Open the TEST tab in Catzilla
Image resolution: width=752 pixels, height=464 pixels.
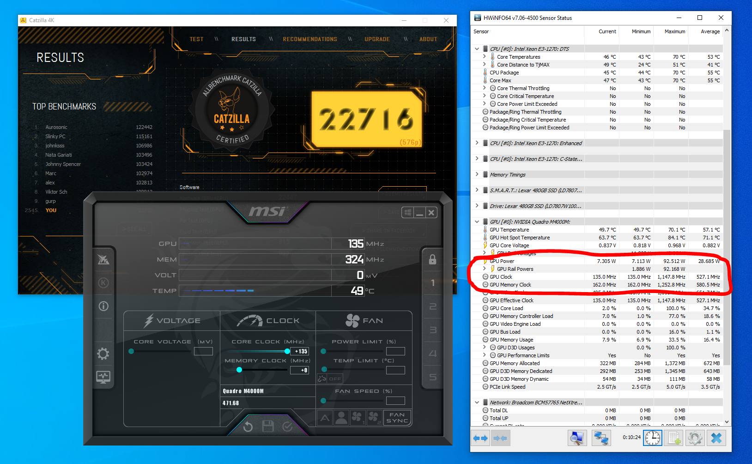(x=196, y=39)
